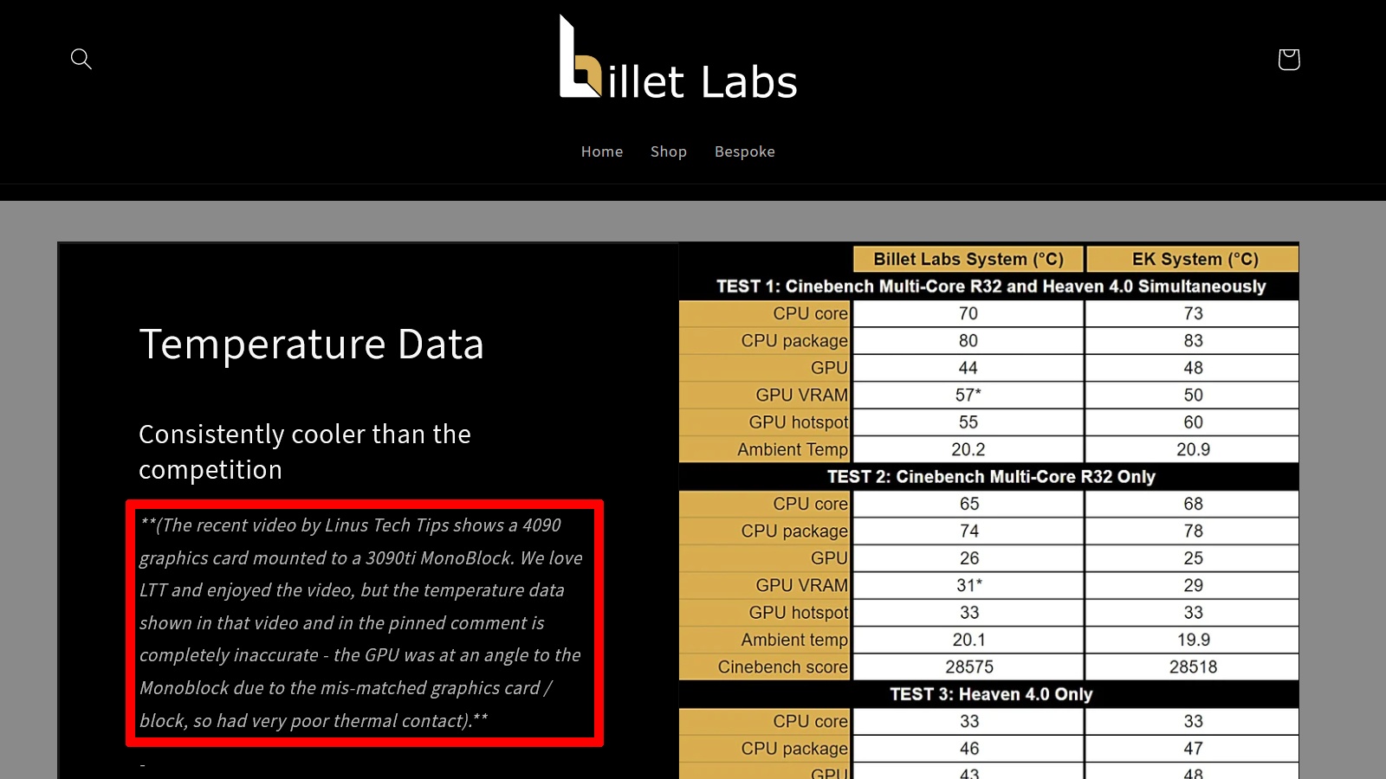
Task: Click the Cinebench score row label
Action: (x=783, y=667)
